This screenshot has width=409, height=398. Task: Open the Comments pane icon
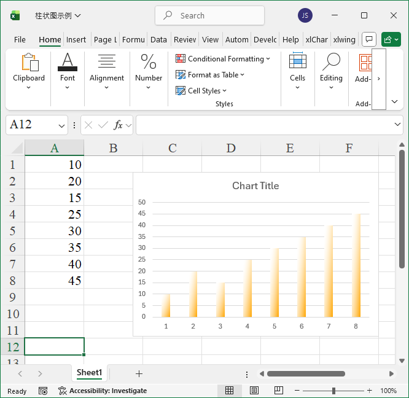(368, 39)
